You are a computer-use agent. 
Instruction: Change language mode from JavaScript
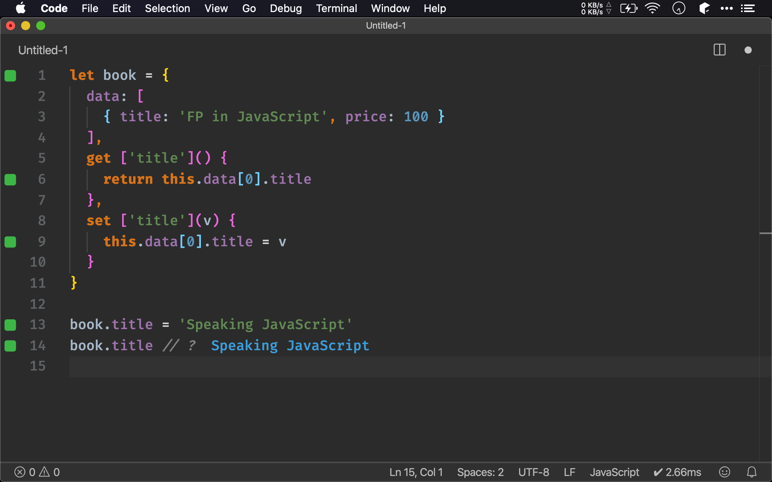pyautogui.click(x=614, y=472)
